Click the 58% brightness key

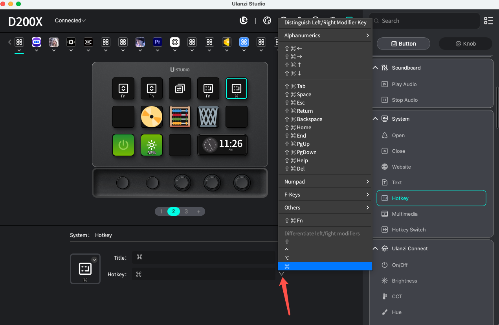(152, 145)
